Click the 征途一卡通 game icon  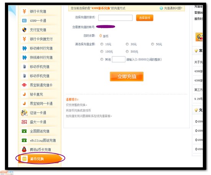pos(24,113)
